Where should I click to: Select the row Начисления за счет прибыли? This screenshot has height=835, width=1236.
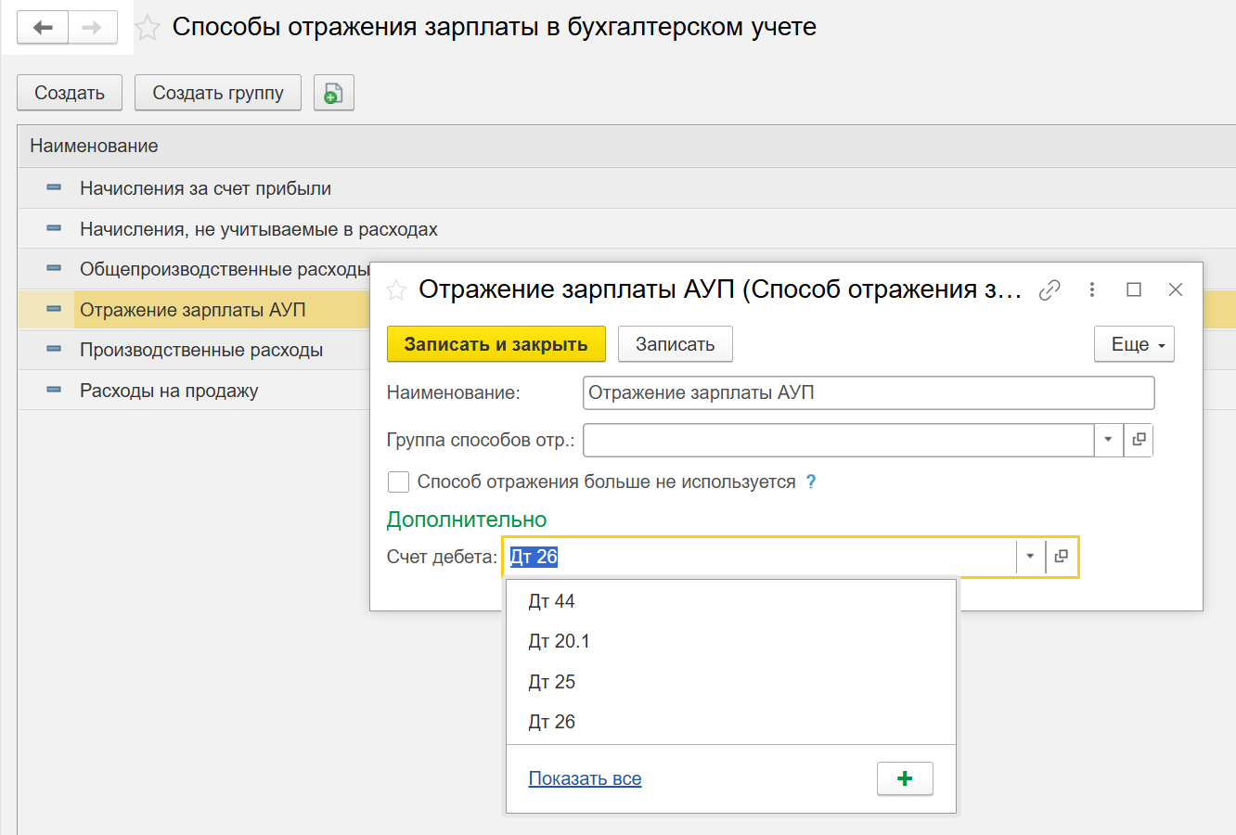pyautogui.click(x=627, y=188)
